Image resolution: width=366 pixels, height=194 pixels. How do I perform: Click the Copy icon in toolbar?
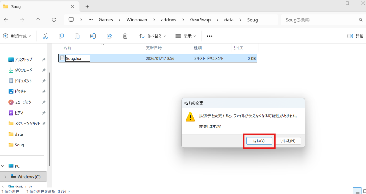click(61, 36)
